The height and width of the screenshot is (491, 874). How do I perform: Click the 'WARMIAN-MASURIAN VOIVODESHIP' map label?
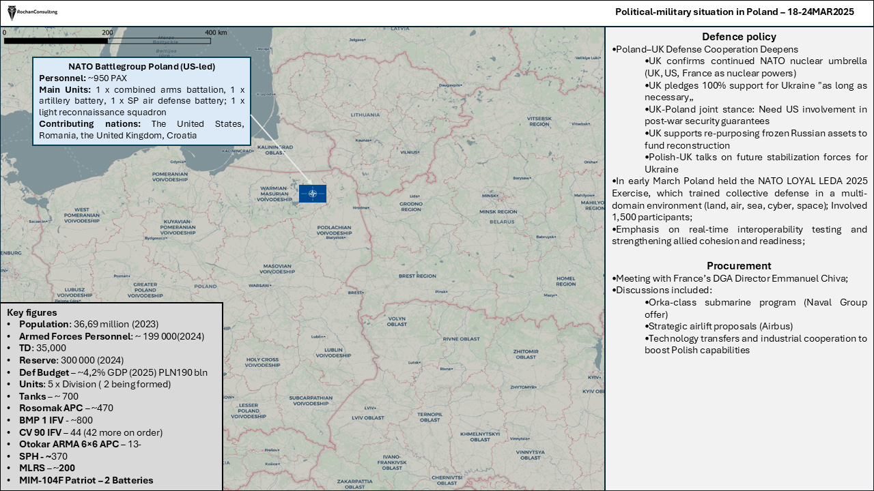[x=274, y=194]
